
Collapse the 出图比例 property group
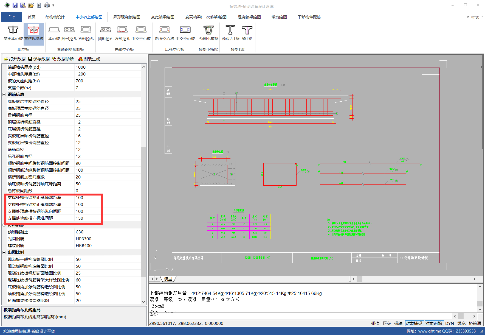[x=4, y=252]
